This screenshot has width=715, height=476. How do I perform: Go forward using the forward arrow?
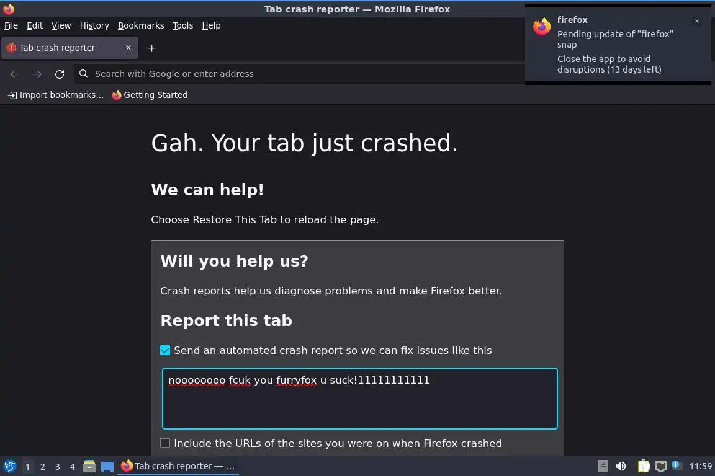37,74
